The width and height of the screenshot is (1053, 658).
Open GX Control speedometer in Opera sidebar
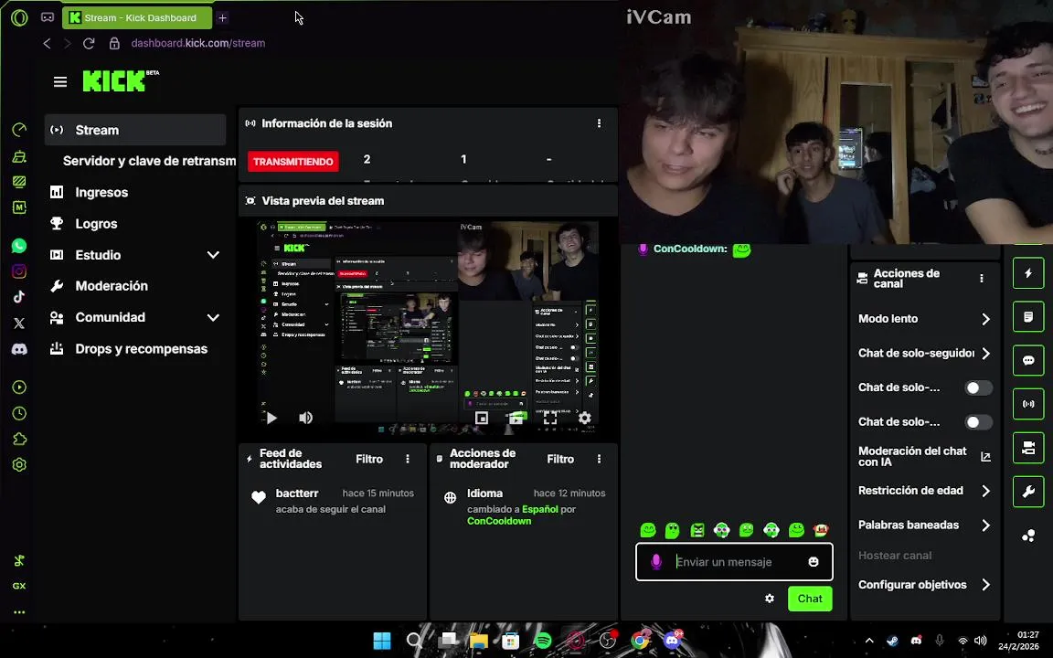tap(19, 130)
